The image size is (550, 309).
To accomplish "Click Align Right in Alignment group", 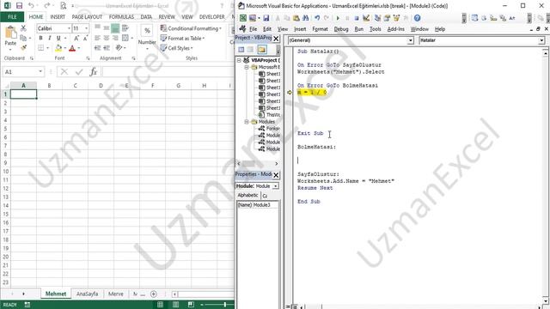I will tap(115, 38).
